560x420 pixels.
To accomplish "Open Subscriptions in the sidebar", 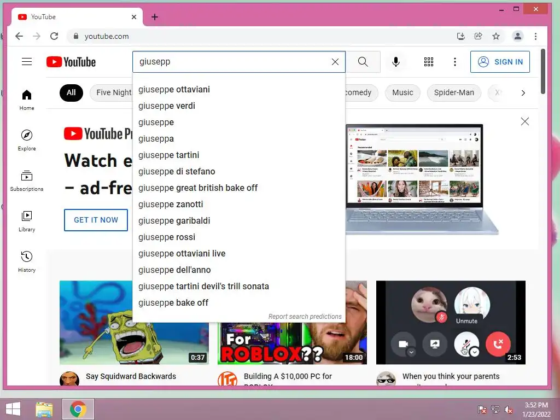I will (x=27, y=181).
